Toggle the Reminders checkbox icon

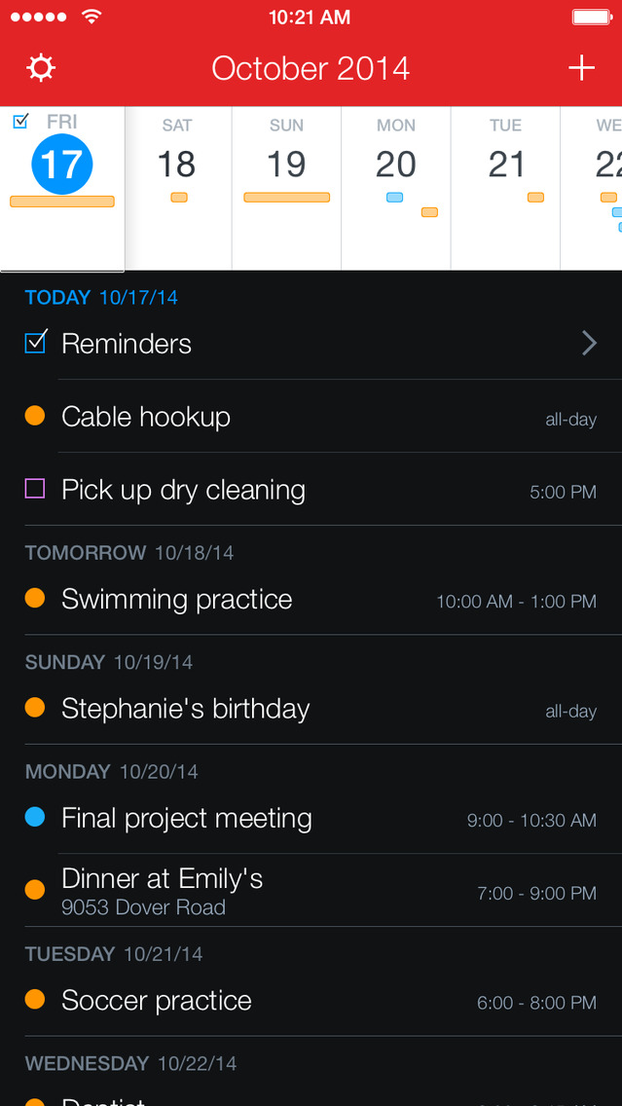pos(35,343)
